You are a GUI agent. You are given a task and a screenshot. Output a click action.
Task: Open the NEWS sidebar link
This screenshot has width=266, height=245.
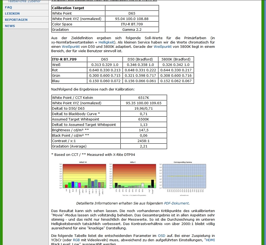(x=10, y=26)
